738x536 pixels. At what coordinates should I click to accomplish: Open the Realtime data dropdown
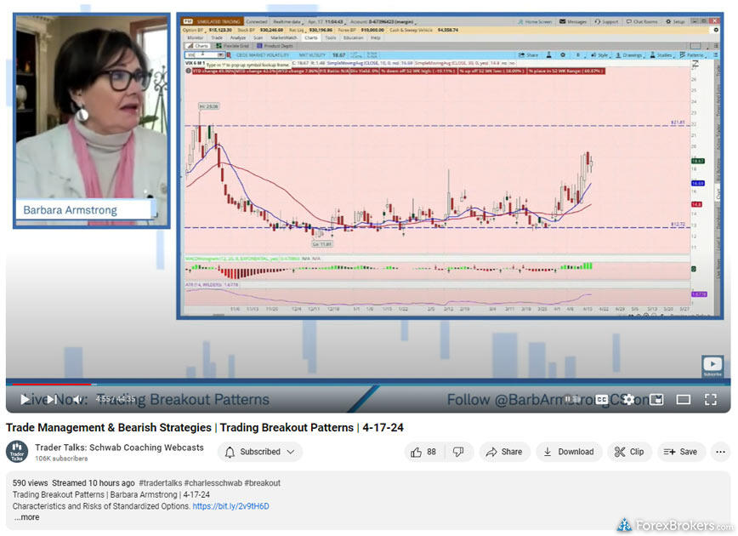tap(287, 21)
